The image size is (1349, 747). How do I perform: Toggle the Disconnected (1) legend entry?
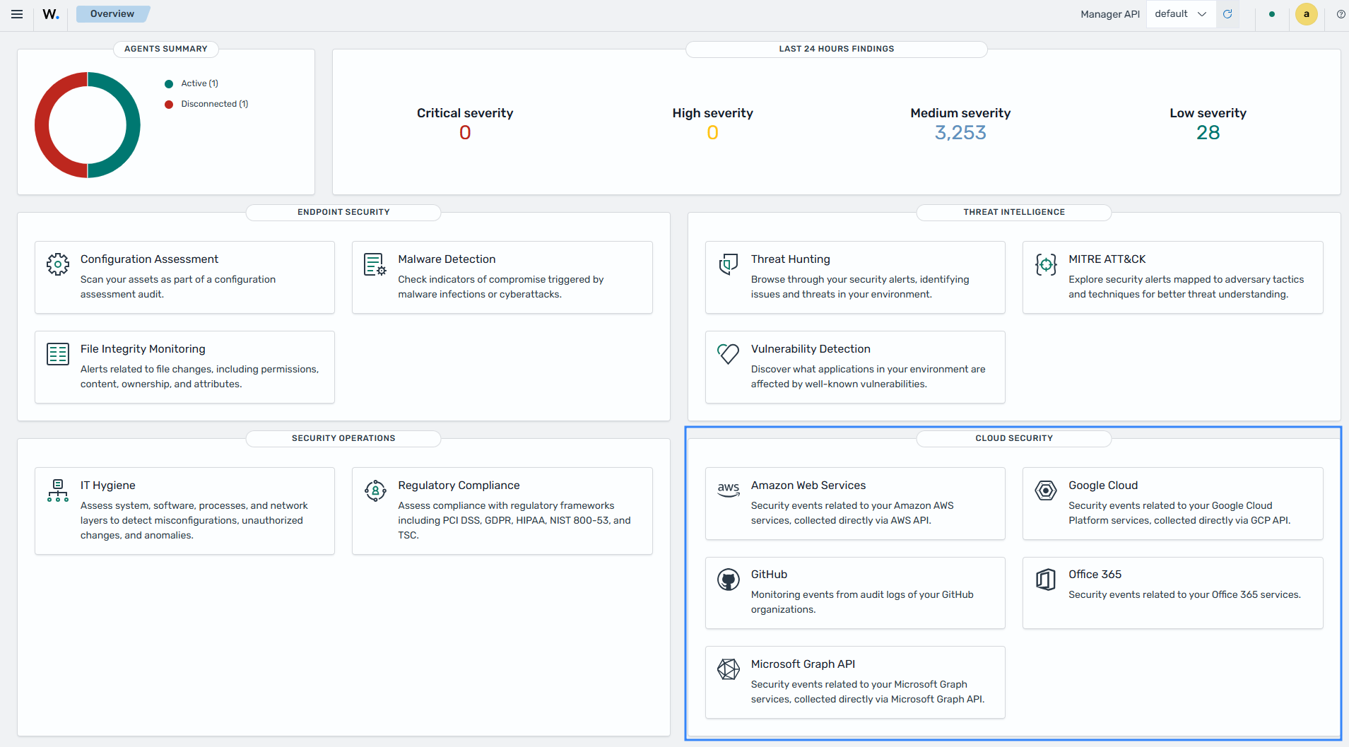(207, 104)
